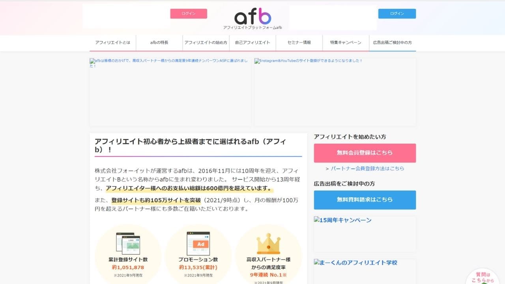This screenshot has width=505, height=284.
Task: Click 無料資料請求はこちら blue button
Action: (x=365, y=200)
